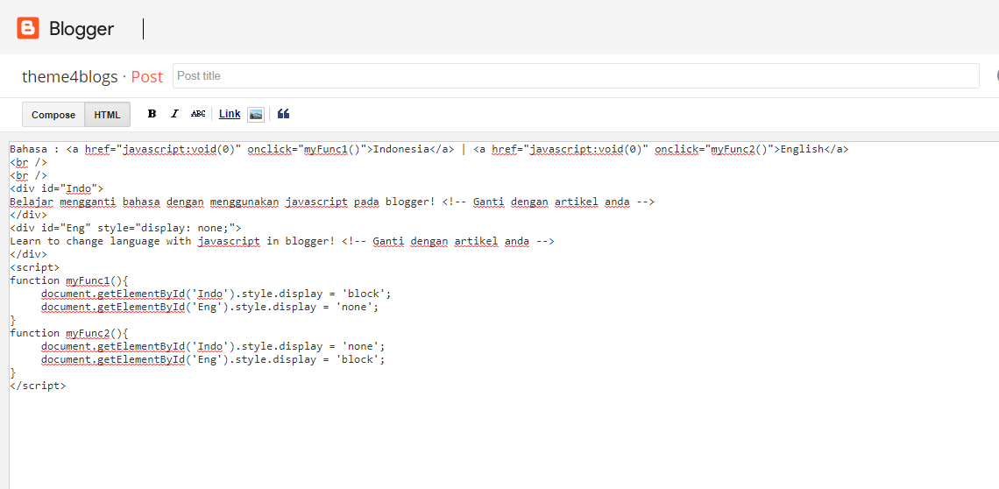Click the word "English</a>" in first line
This screenshot has width=999, height=489.
click(x=815, y=149)
